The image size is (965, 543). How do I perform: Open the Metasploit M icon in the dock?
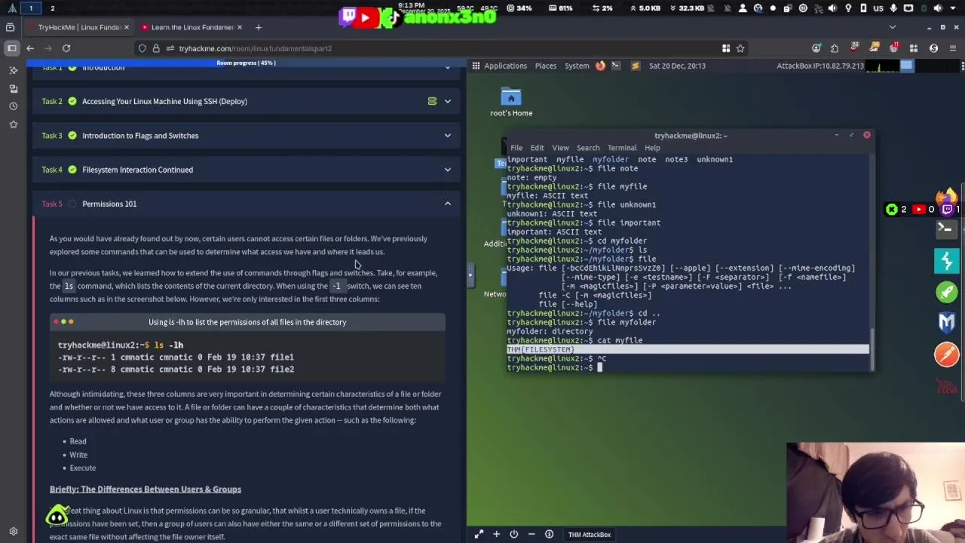[x=947, y=323]
